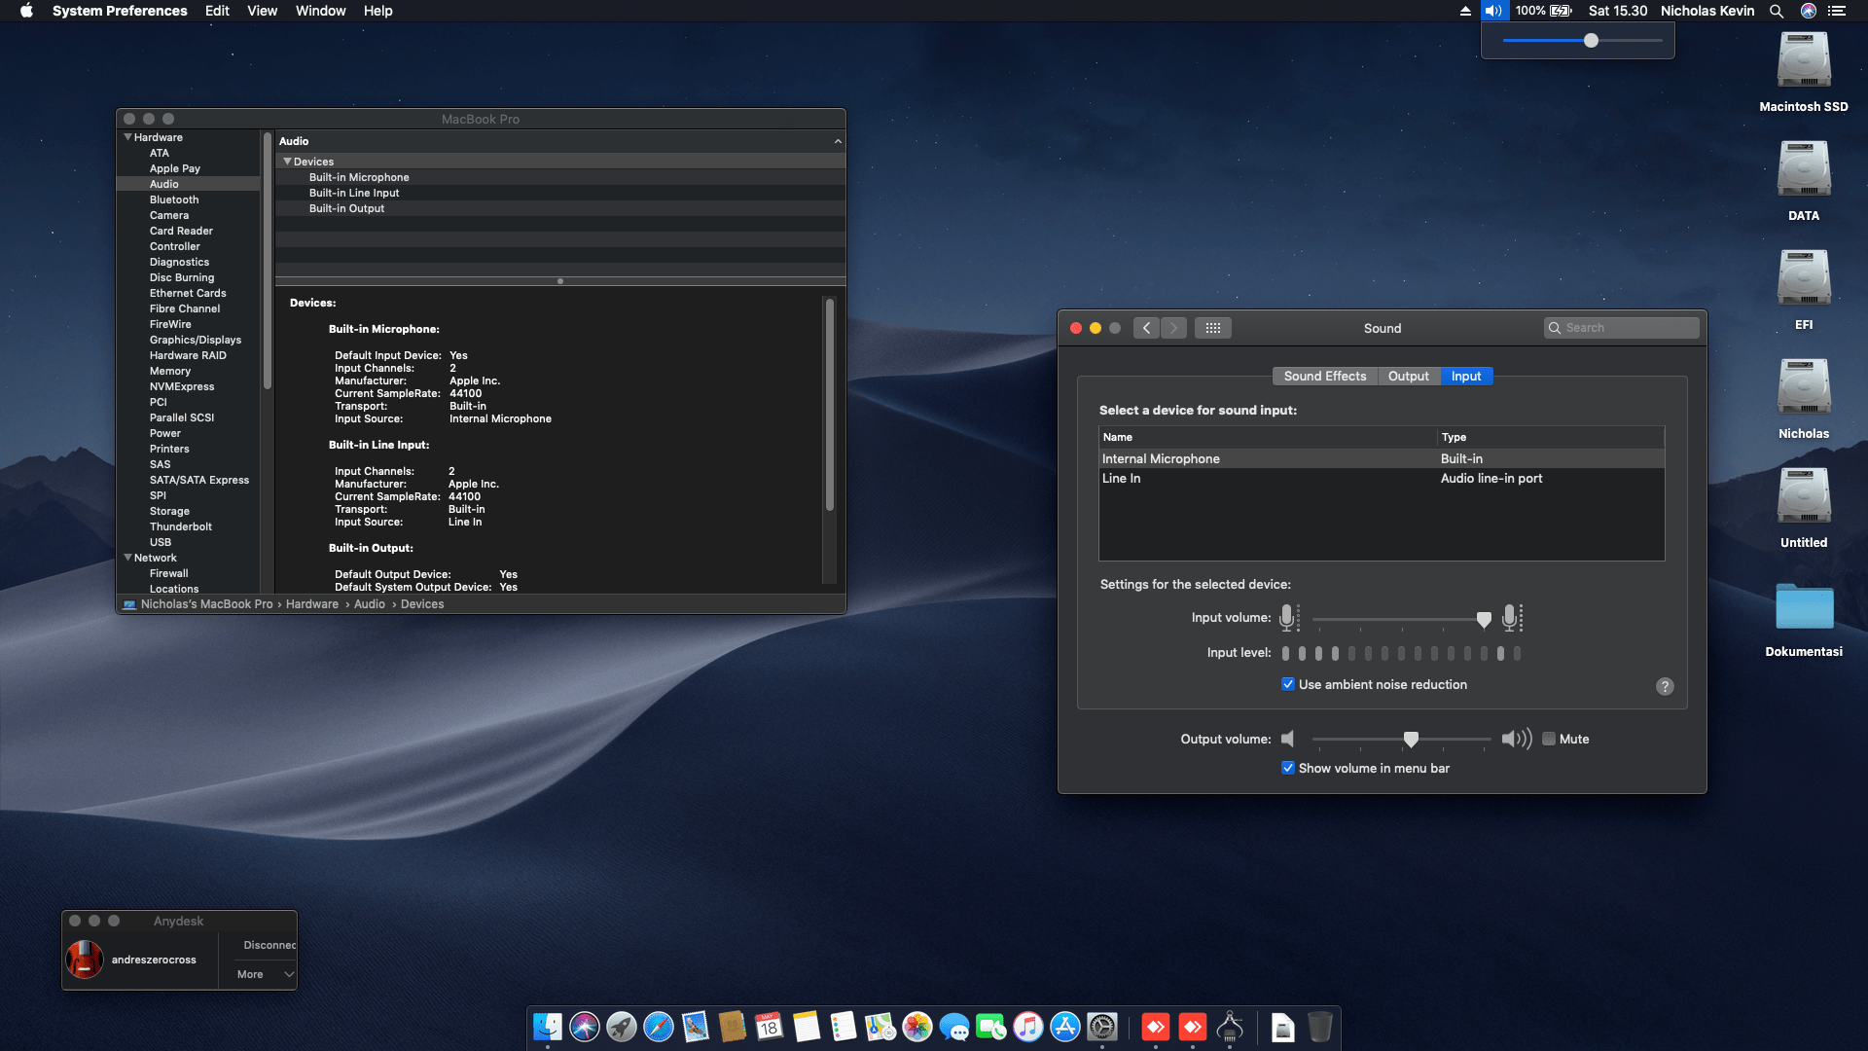This screenshot has width=1868, height=1051.
Task: Enable Mute for output volume
Action: pyautogui.click(x=1549, y=739)
